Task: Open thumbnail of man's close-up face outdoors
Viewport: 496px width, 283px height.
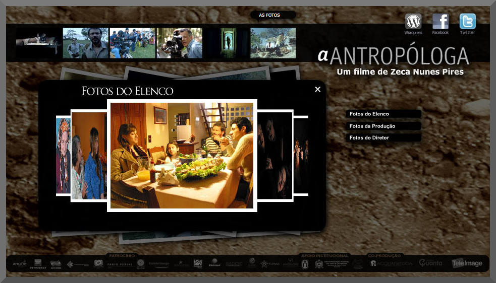Action: [85, 43]
